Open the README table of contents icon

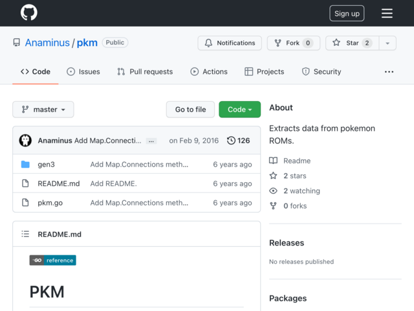[x=25, y=234]
